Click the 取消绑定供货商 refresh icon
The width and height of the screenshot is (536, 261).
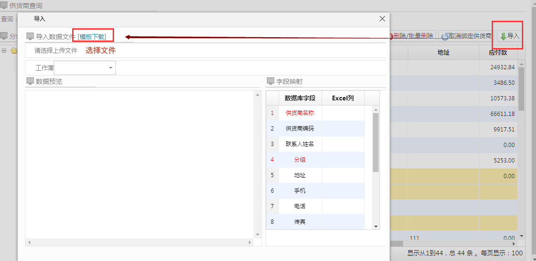445,36
